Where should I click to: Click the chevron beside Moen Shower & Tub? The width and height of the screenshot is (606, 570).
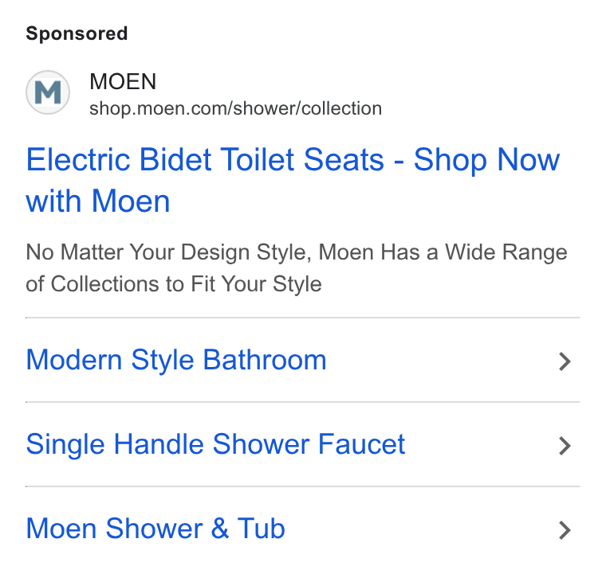[x=565, y=530]
